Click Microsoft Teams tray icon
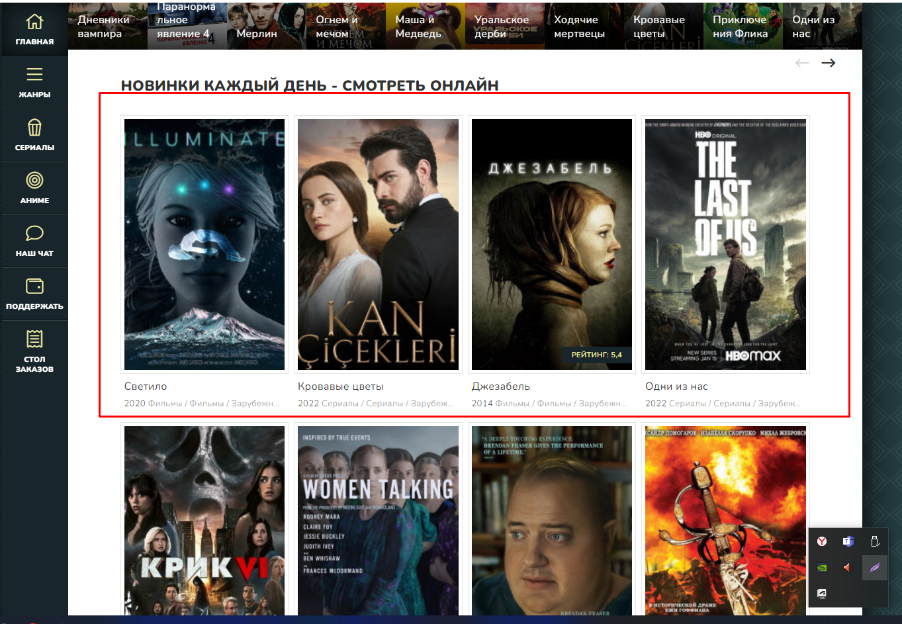The width and height of the screenshot is (902, 624). [x=848, y=541]
